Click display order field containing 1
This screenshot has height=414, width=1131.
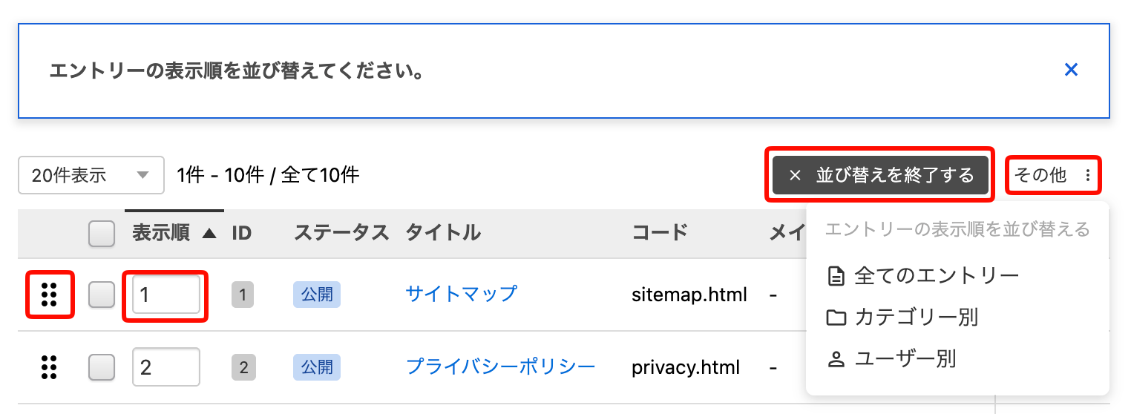coord(165,295)
